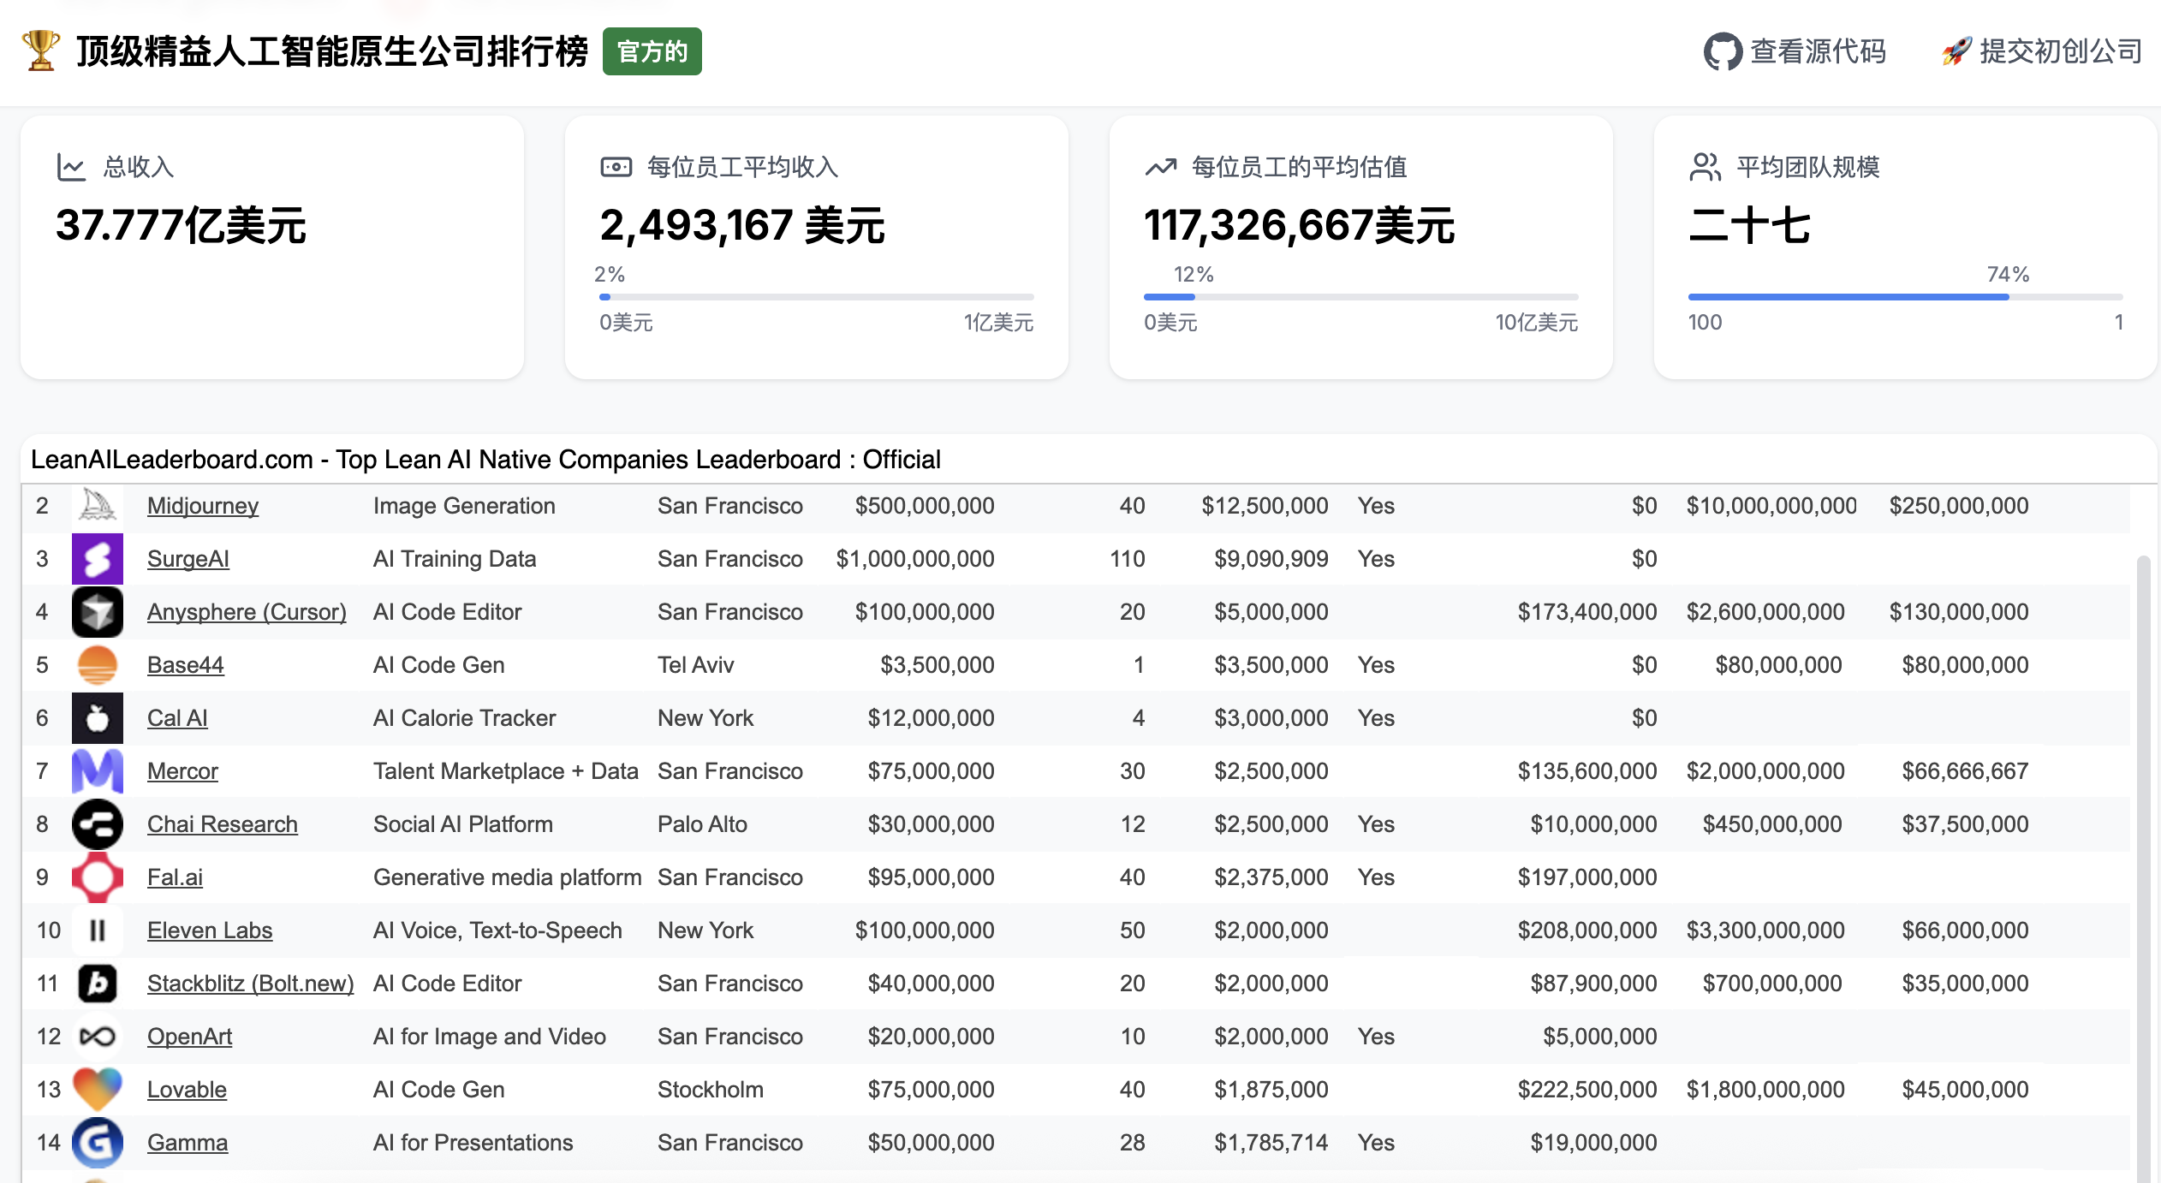
Task: Open the SurgeAI company link
Action: click(188, 558)
